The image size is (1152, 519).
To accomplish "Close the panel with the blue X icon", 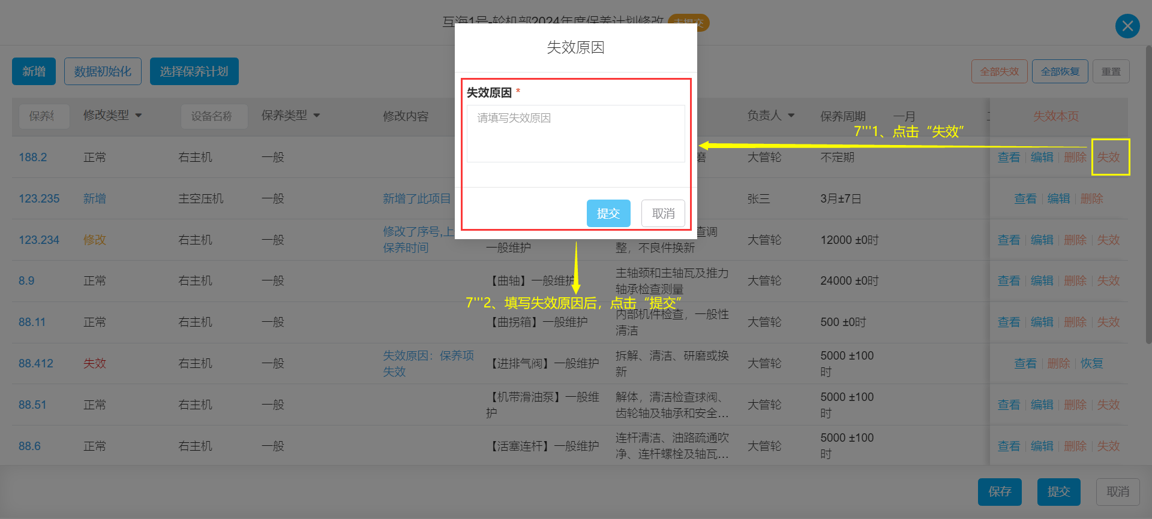I will tap(1127, 26).
